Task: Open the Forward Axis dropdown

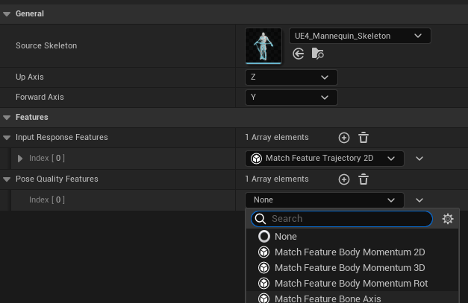Action: click(291, 98)
